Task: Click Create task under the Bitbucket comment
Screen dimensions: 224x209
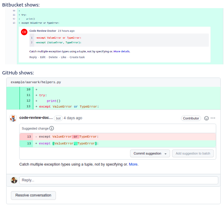Action: (77, 57)
